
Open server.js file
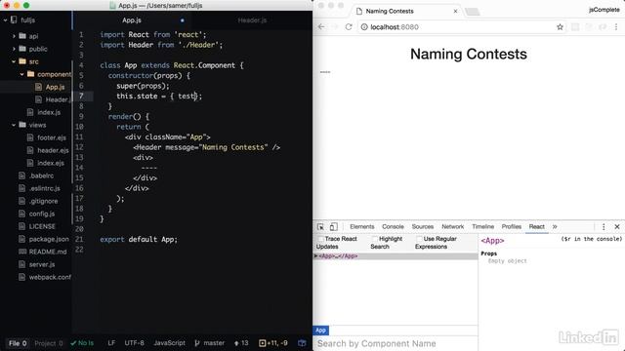(41, 264)
